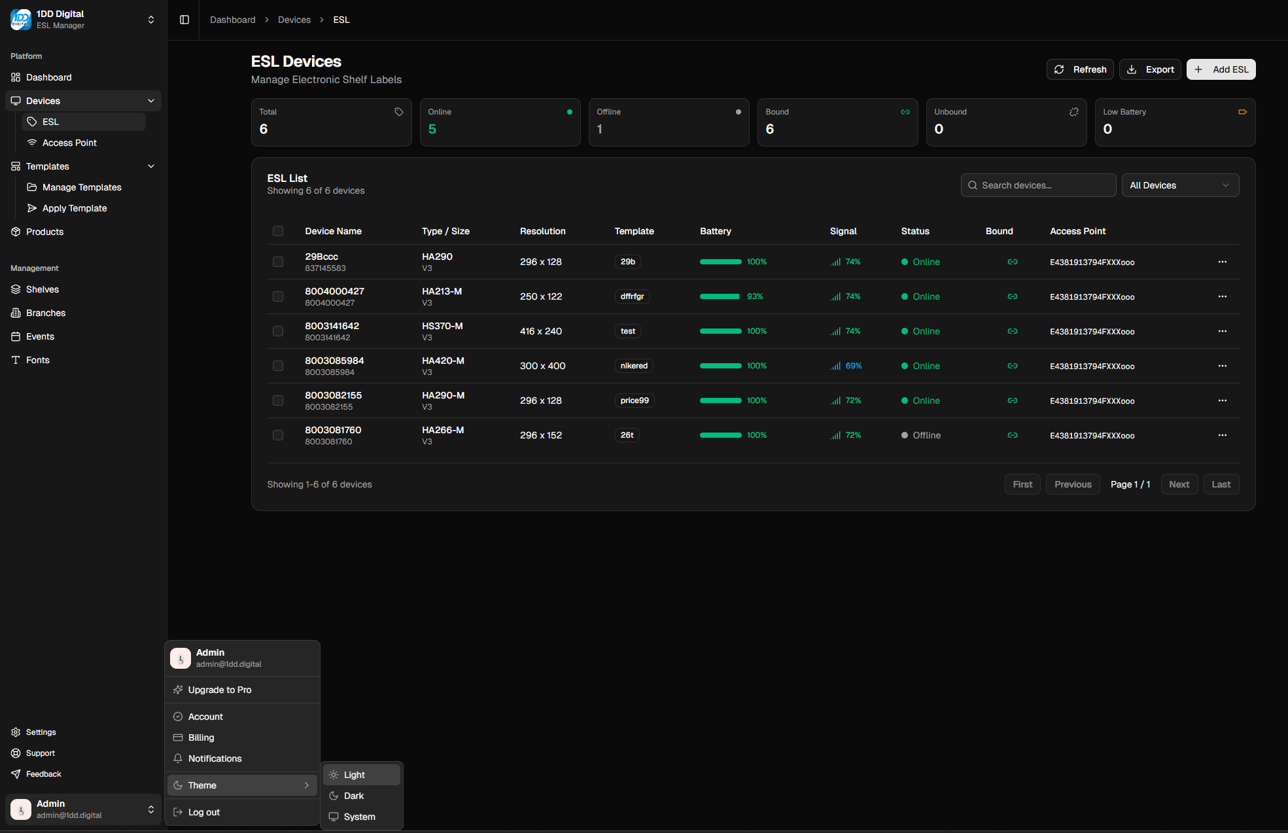Collapse the Devices section in sidebar
This screenshot has height=833, width=1288.
pos(151,100)
